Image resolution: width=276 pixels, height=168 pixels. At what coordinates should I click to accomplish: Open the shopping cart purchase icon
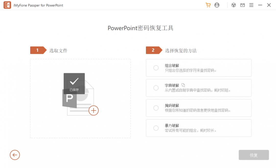(208, 5)
